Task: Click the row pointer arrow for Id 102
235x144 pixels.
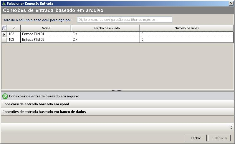Action: click(x=4, y=34)
